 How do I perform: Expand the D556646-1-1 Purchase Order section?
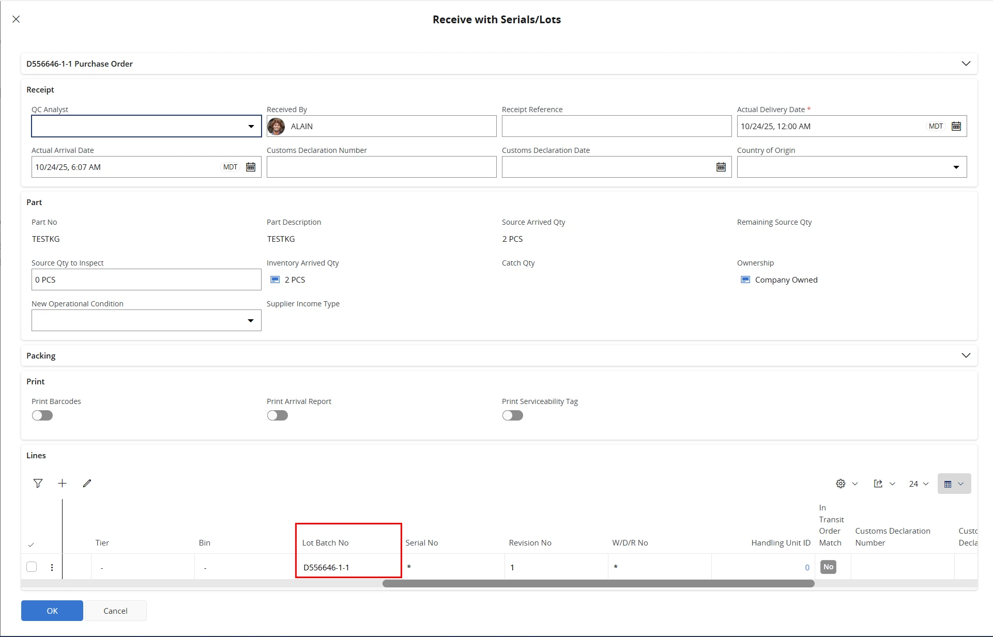[x=966, y=64]
